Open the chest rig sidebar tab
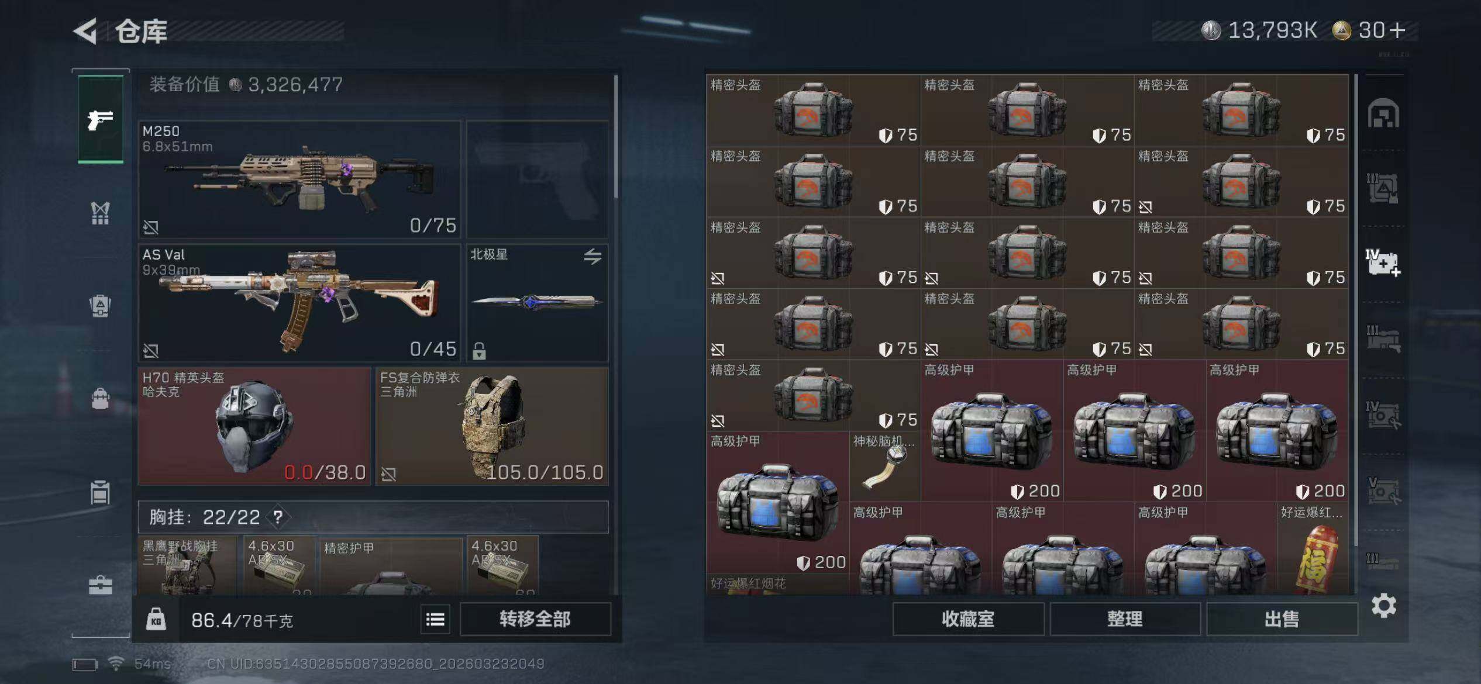The height and width of the screenshot is (684, 1481). [101, 213]
